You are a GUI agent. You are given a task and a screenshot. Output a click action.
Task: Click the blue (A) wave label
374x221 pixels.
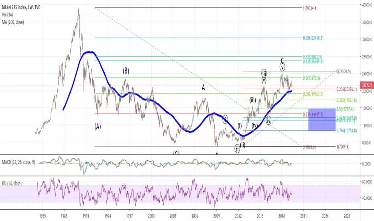pyautogui.click(x=98, y=127)
